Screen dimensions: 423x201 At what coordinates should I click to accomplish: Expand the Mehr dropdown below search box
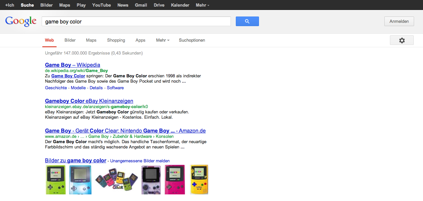click(162, 40)
